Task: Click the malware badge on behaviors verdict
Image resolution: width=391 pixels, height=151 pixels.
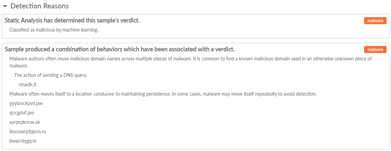Action: (375, 50)
